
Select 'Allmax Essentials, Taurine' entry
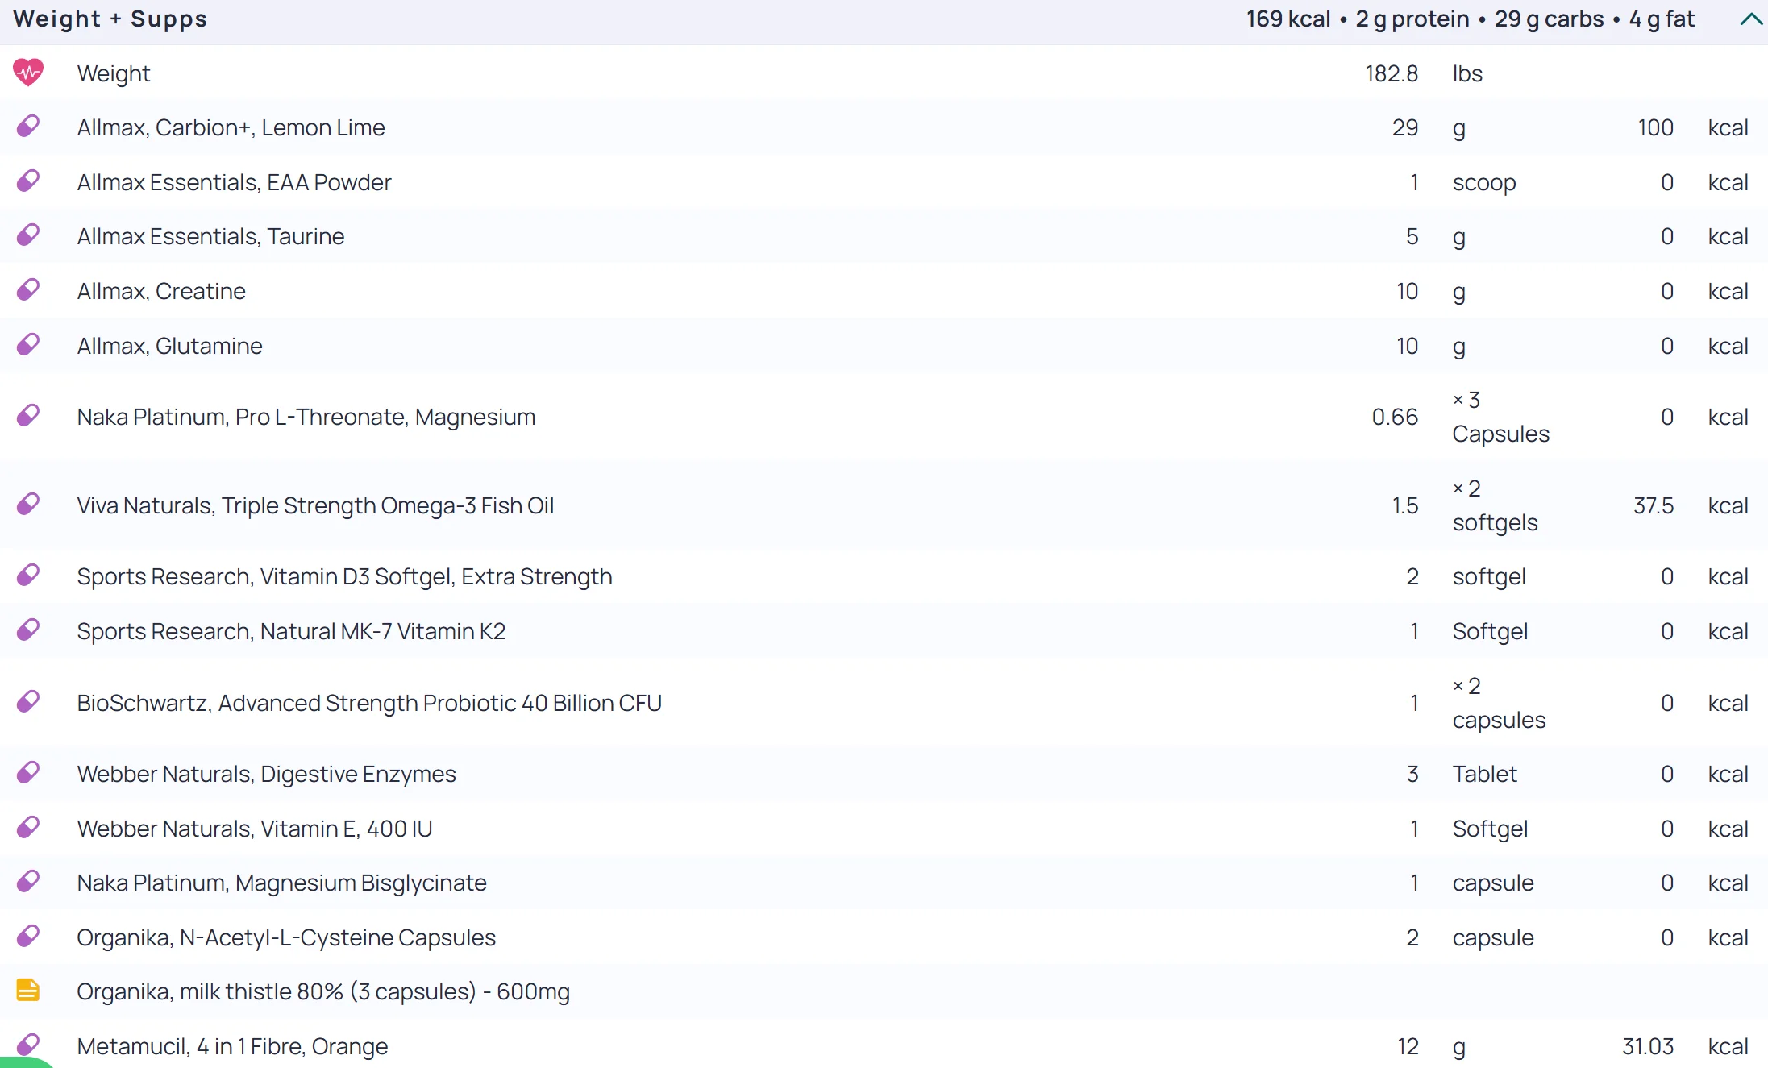click(x=211, y=236)
